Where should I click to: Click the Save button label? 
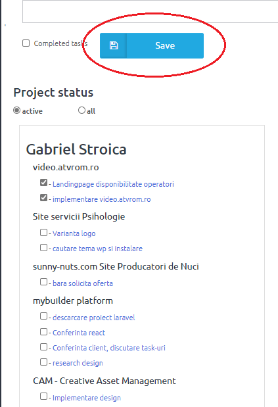[165, 45]
